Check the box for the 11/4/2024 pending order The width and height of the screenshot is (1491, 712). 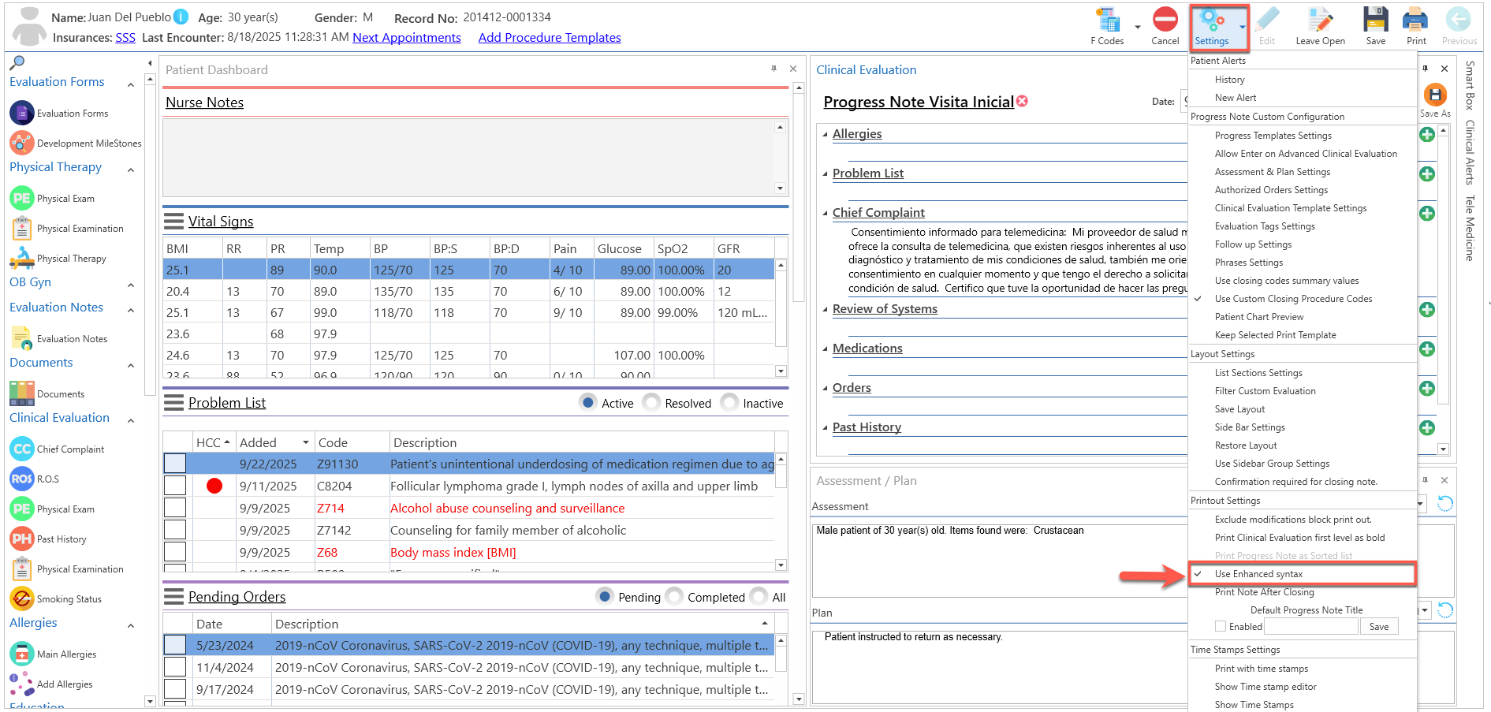pyautogui.click(x=175, y=667)
